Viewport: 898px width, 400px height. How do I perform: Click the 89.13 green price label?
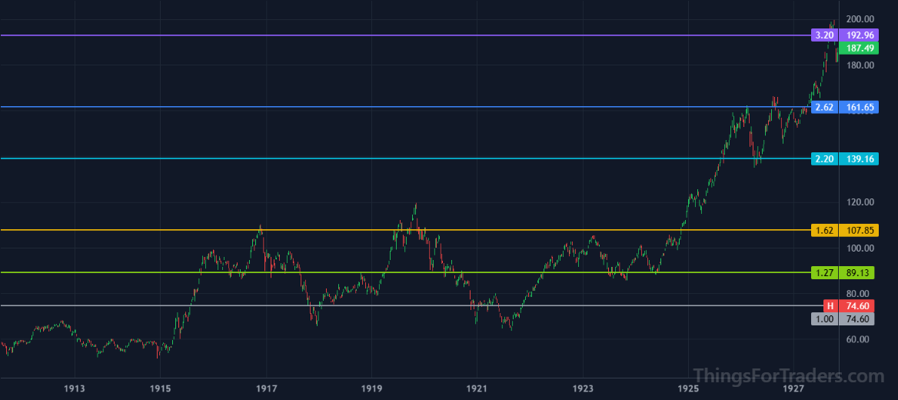click(x=856, y=273)
